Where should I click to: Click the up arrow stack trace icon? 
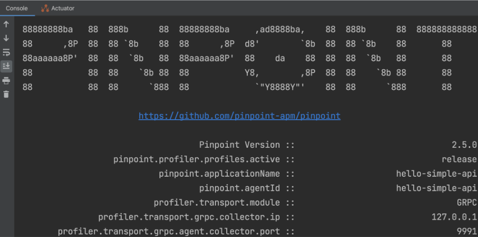(x=6, y=24)
